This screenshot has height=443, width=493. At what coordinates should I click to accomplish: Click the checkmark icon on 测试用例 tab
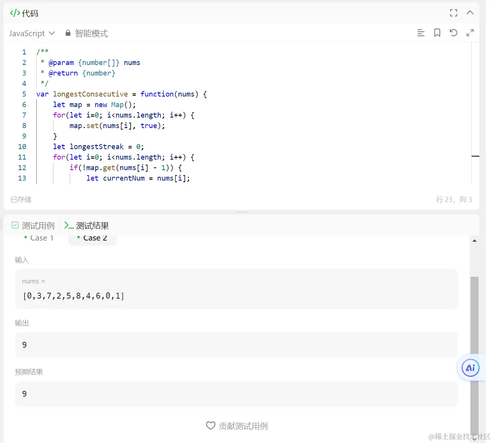(15, 225)
